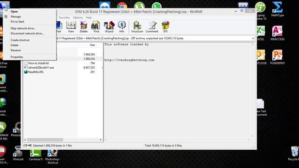Select the Recycle Bin desktop icon
Image resolution: width=299 pixels, height=168 pixels.
point(294,154)
